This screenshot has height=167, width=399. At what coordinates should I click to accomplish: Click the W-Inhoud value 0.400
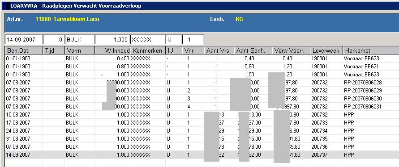coord(123,58)
